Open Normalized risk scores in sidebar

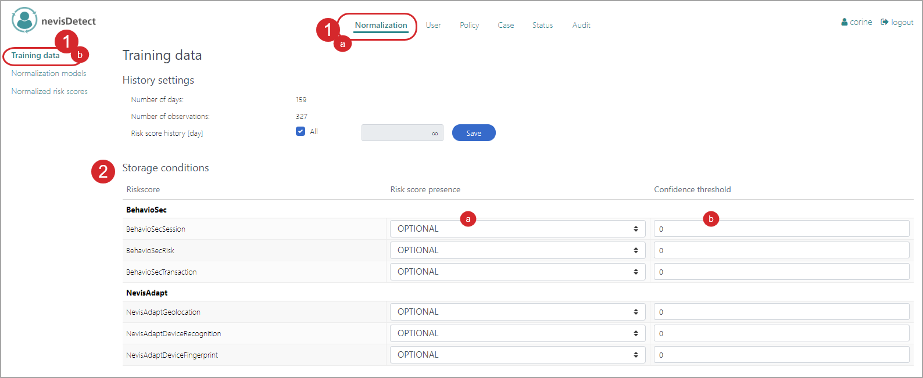click(x=49, y=91)
